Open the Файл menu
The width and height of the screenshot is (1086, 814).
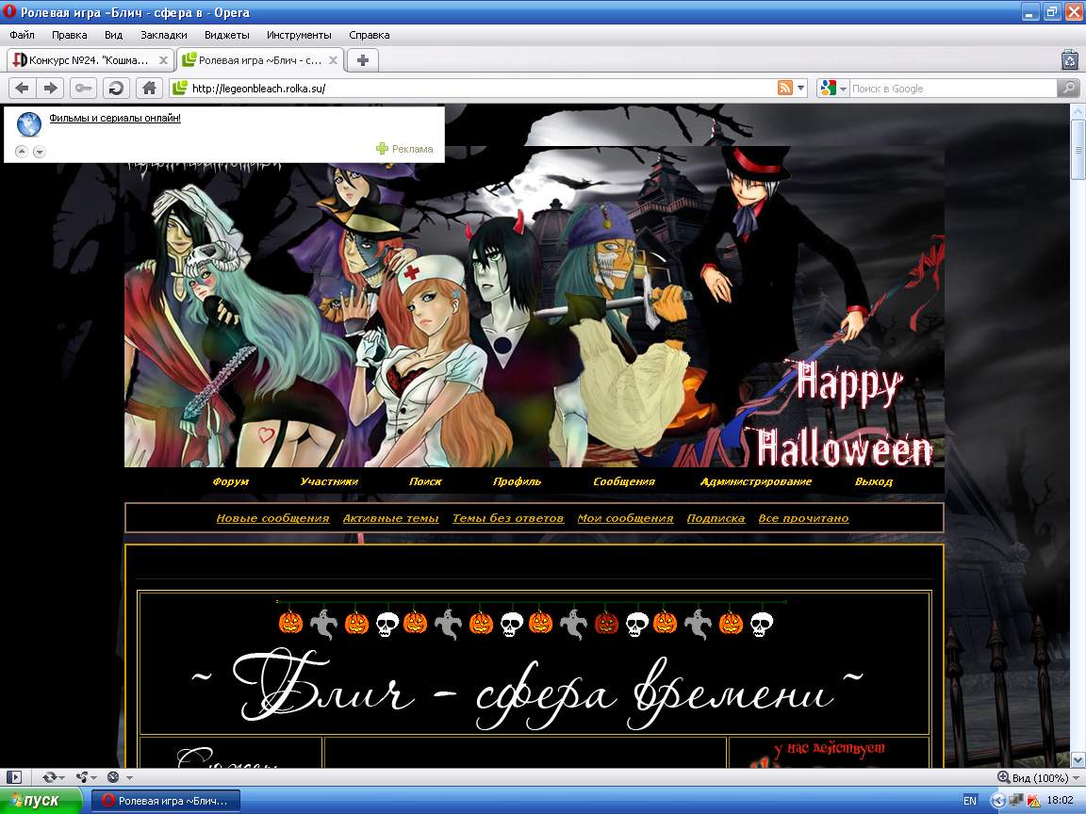click(x=23, y=35)
